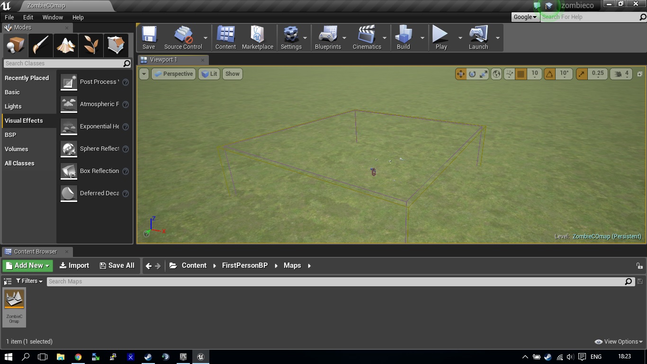Switch to the Viewport 1 tab
This screenshot has height=364, width=647.
[173, 60]
